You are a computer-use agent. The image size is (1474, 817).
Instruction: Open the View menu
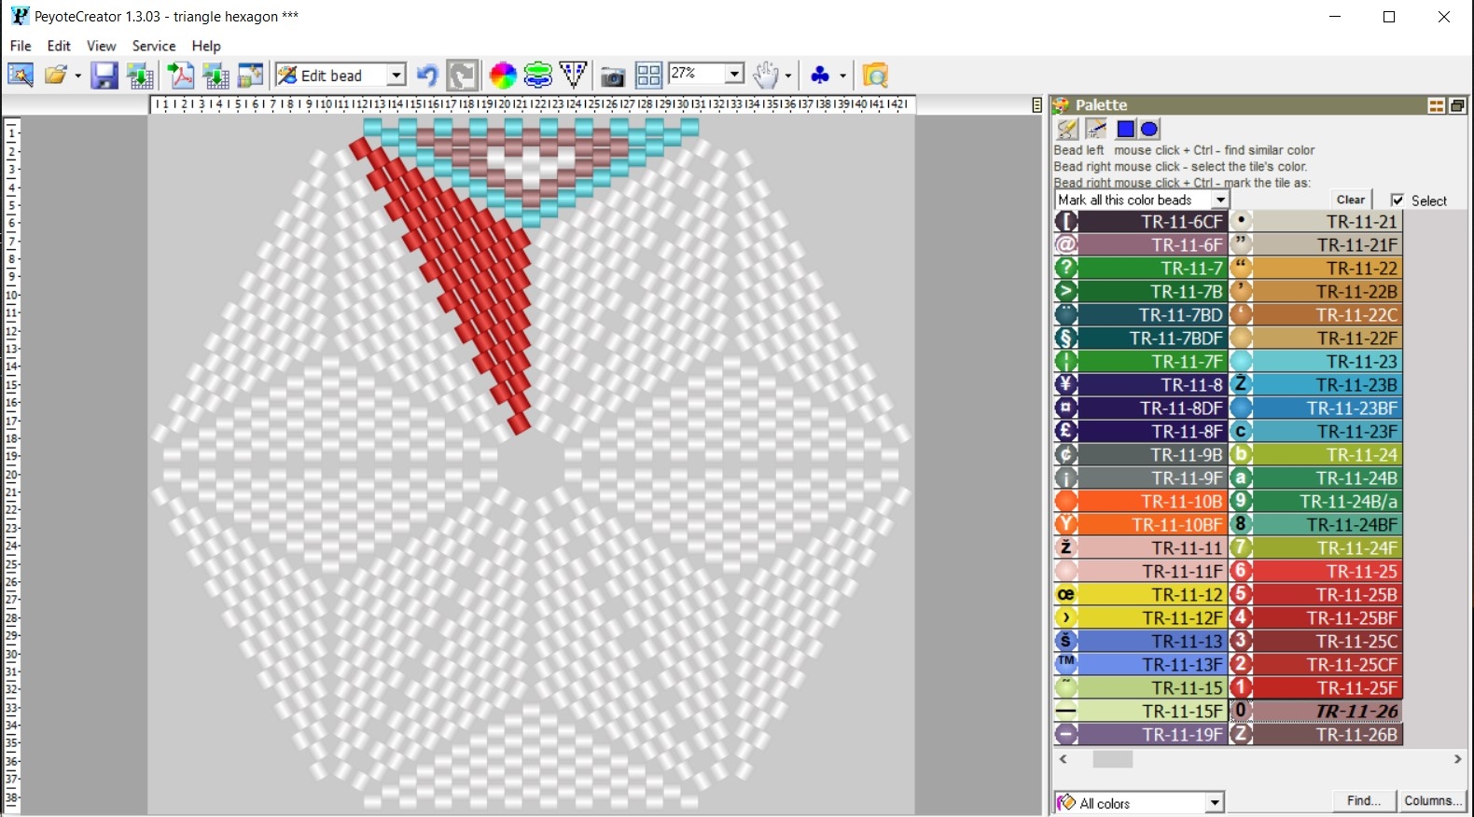[101, 46]
